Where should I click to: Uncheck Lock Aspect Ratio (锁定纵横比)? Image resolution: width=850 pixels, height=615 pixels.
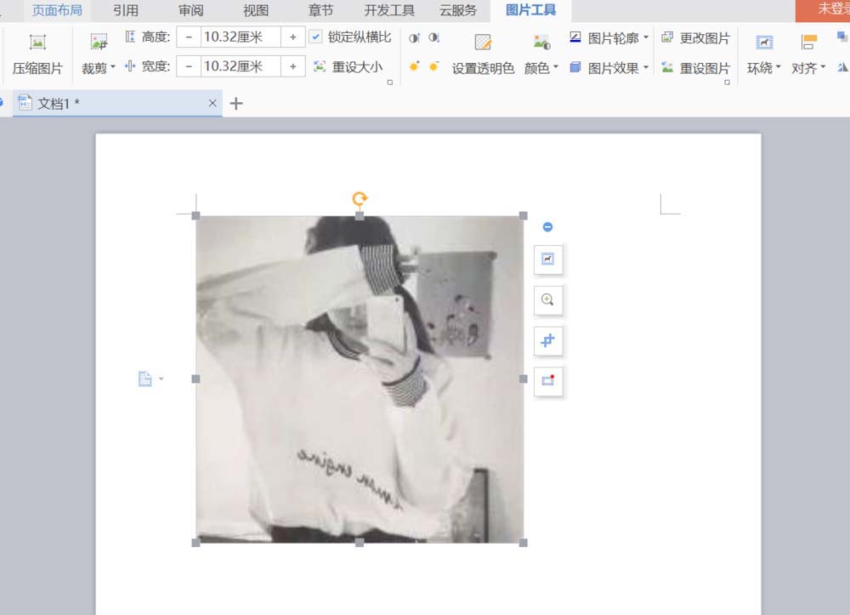(x=315, y=37)
